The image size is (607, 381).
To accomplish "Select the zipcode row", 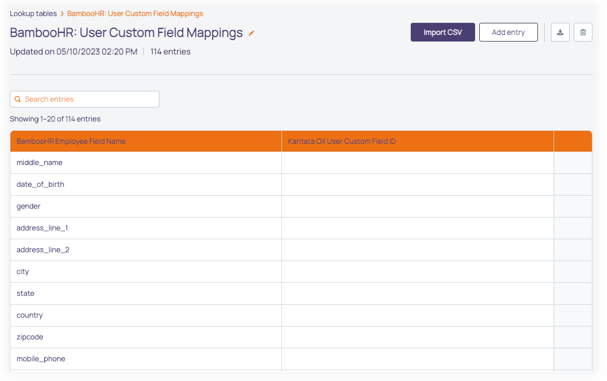I will click(301, 337).
